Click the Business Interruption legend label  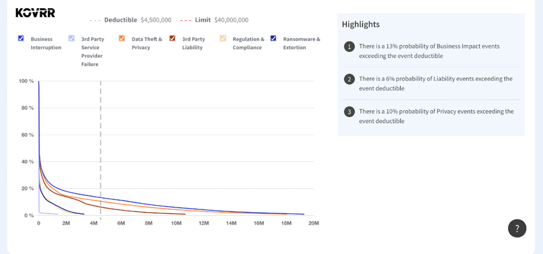[x=46, y=43]
